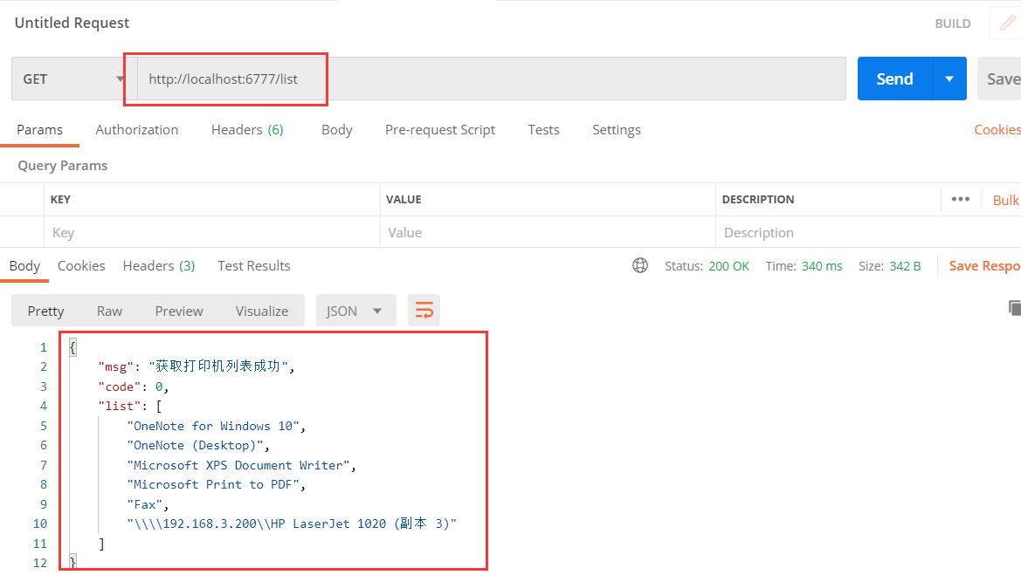Open the HTTP method dropdown showing GET
This screenshot has height=575, width=1021.
(x=70, y=78)
